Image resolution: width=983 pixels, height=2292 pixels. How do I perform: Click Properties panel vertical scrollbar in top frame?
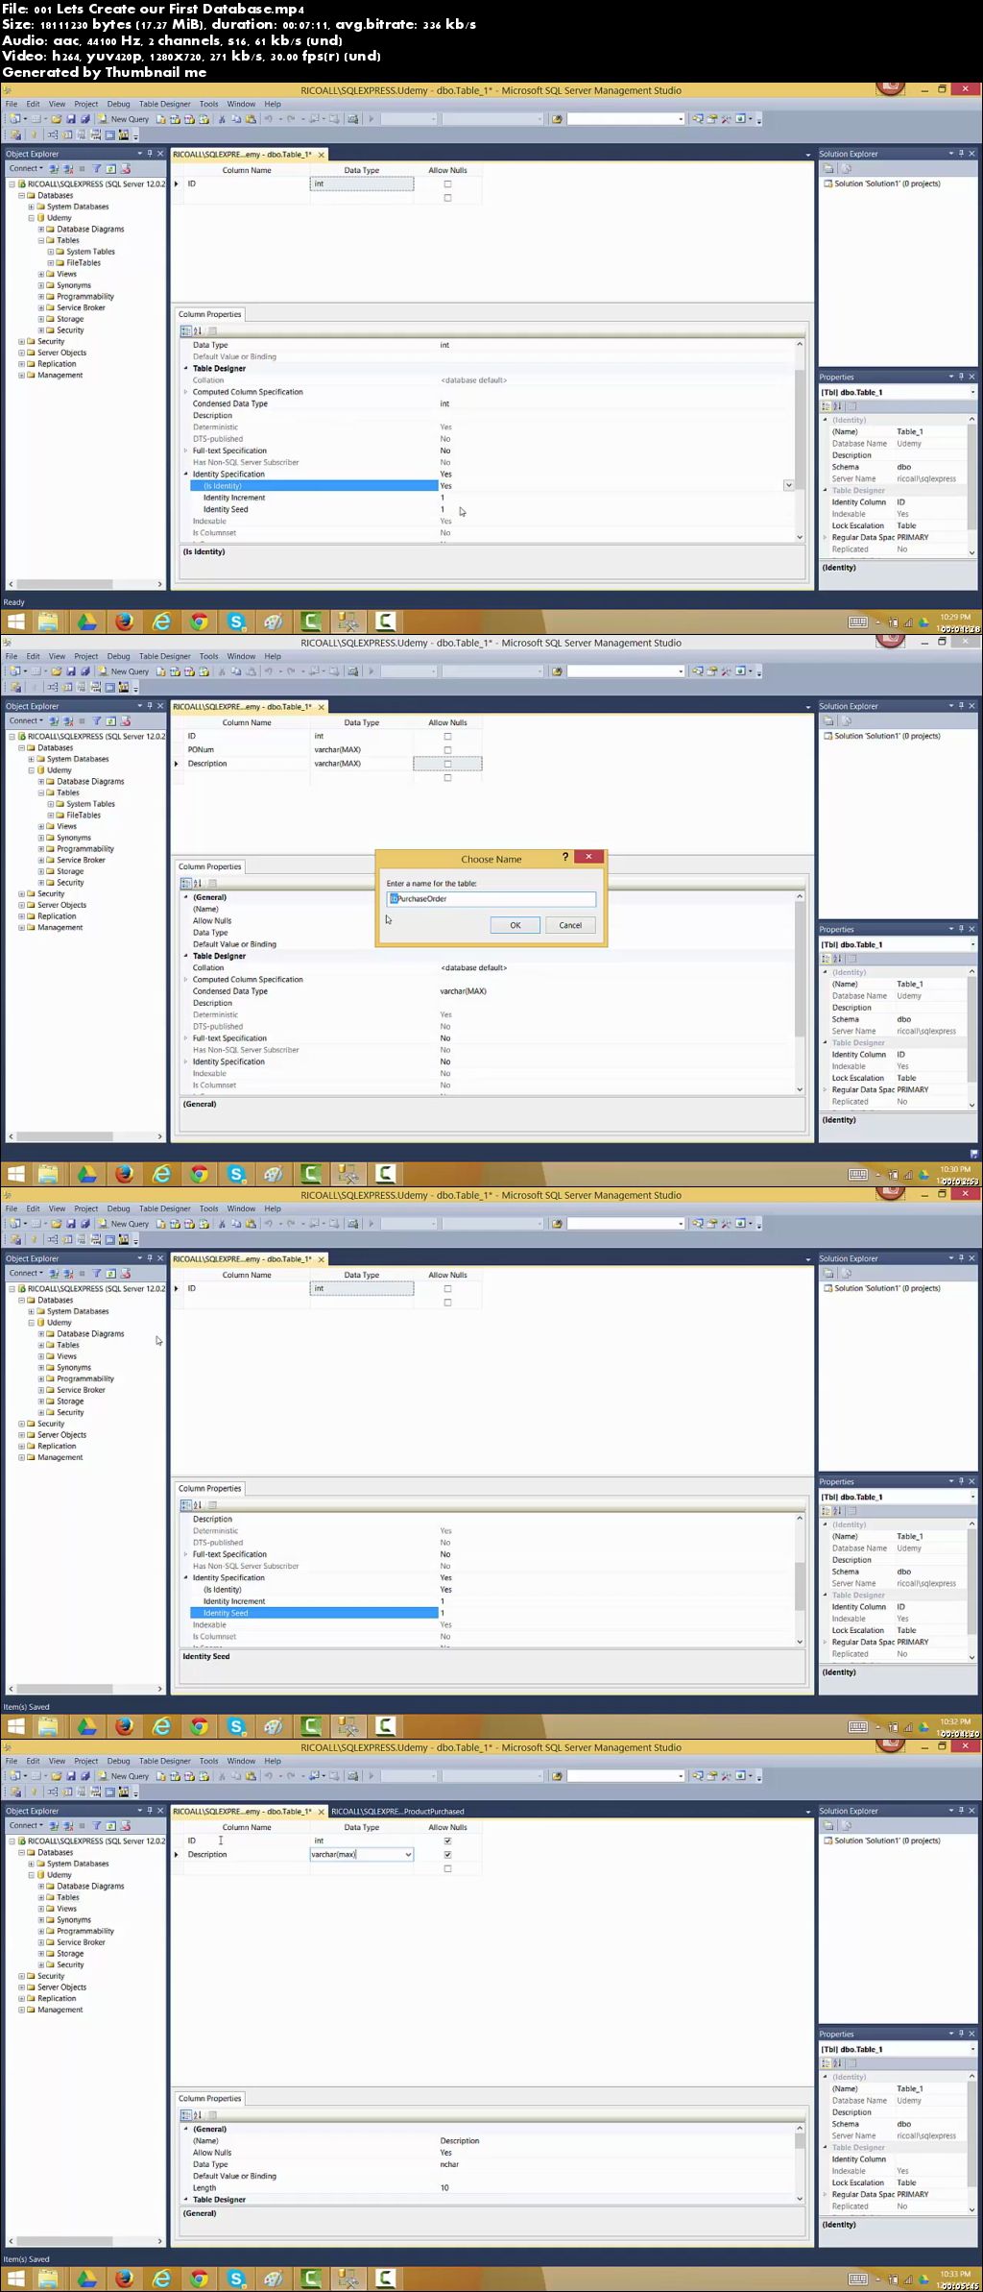972,485
